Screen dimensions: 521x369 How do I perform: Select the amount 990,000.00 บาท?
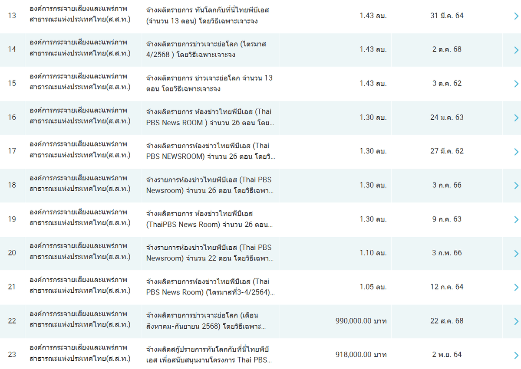(x=361, y=321)
